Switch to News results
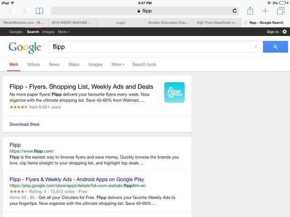The height and width of the screenshot is (217, 290). 54,64
